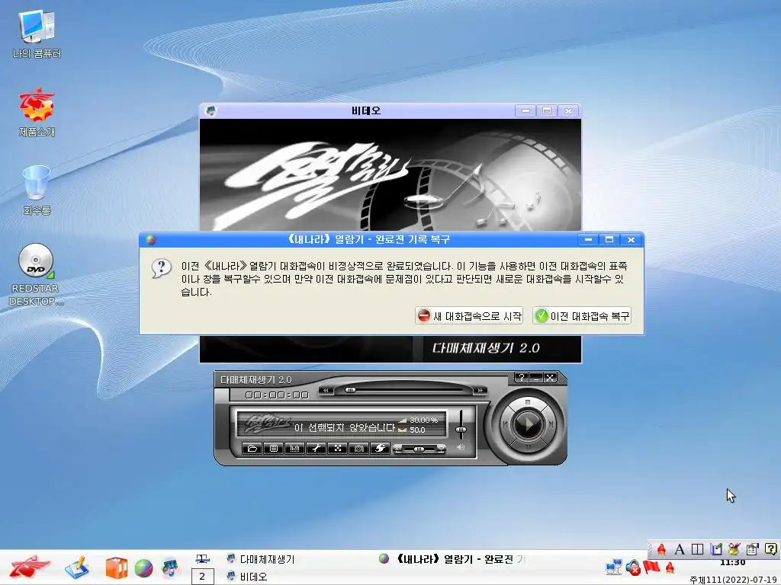
Task: Click the muted volume tray icon
Action: pyautogui.click(x=633, y=567)
